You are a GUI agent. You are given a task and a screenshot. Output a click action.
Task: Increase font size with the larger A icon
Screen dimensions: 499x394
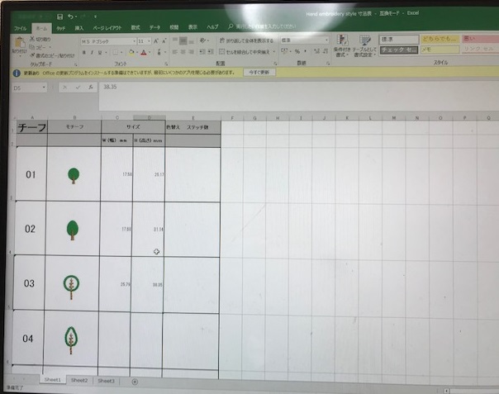tap(156, 41)
